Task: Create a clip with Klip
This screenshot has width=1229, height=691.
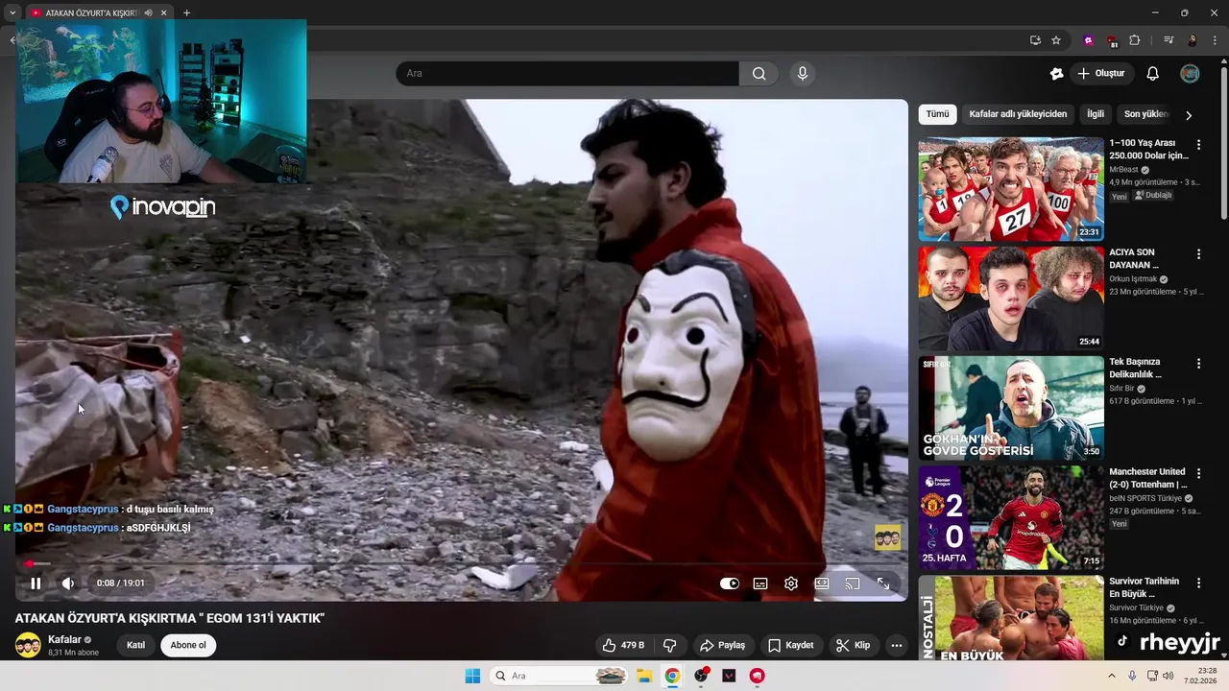Action: [854, 645]
